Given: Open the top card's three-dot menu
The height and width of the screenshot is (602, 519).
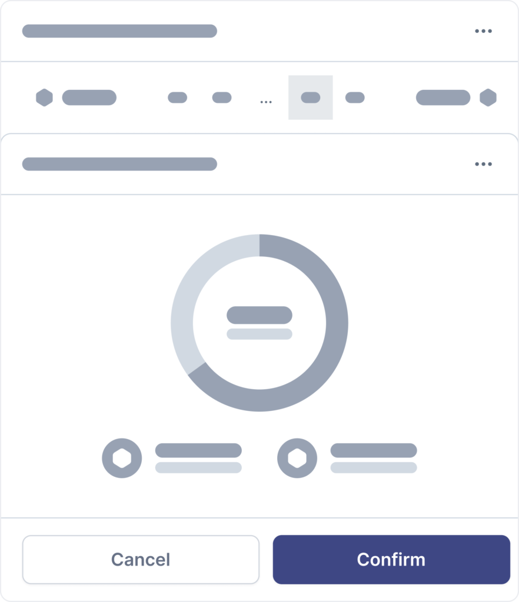Looking at the screenshot, I should [x=483, y=31].
